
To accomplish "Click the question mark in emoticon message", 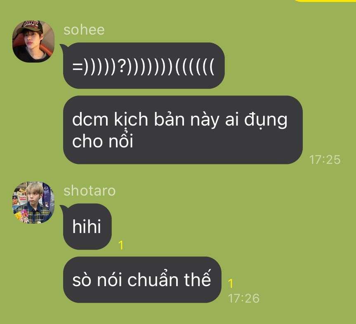I will click(x=123, y=66).
